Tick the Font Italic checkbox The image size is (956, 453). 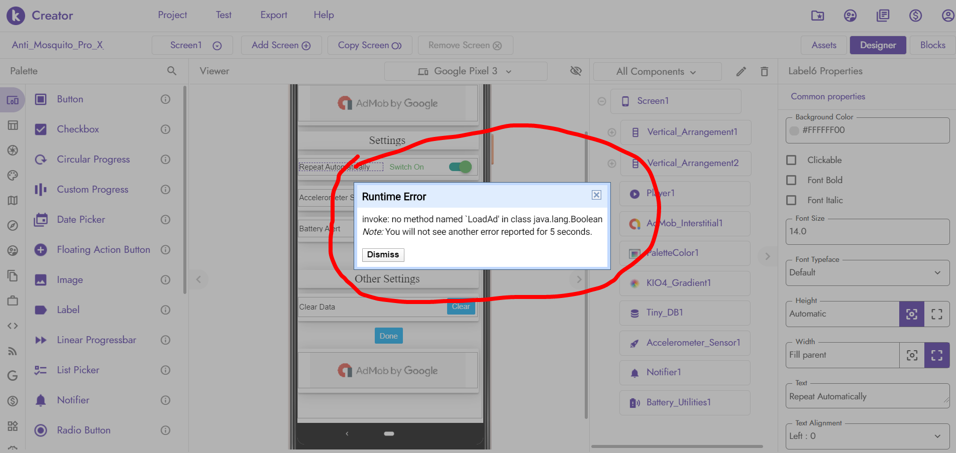pyautogui.click(x=792, y=200)
